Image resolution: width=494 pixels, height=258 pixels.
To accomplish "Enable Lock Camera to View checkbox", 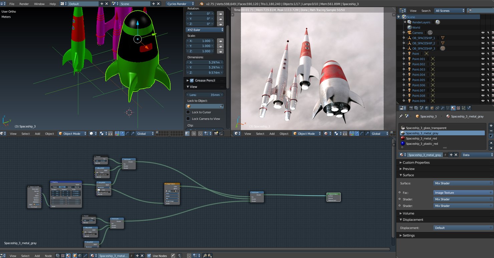I will tap(188, 119).
